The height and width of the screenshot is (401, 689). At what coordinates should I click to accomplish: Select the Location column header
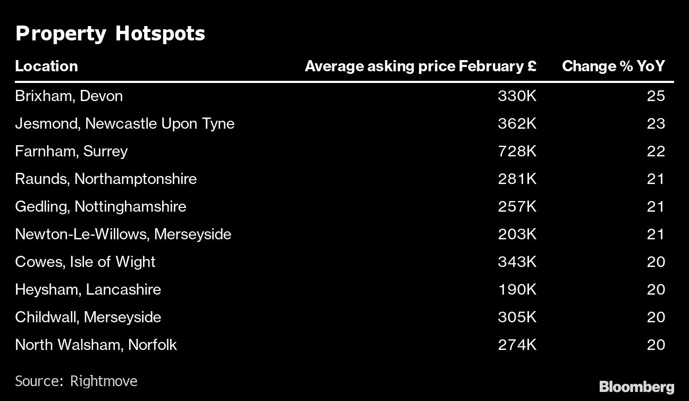(46, 66)
